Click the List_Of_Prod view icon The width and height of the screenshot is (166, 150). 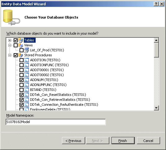[26, 50]
